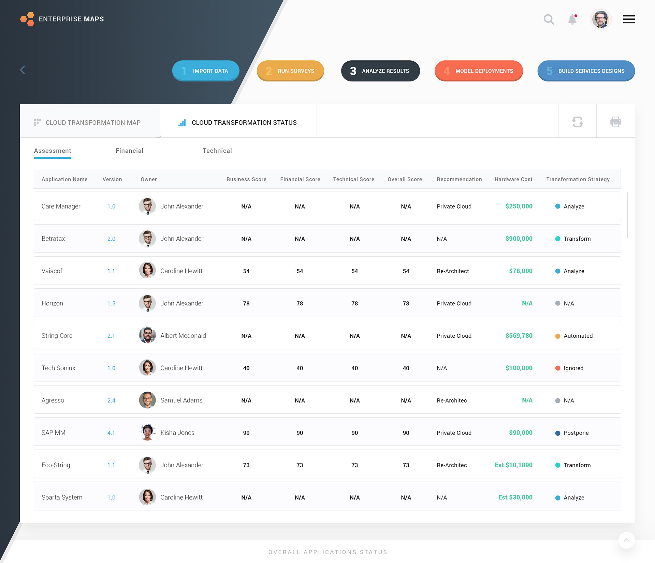655x563 pixels.
Task: Open the hamburger menu icon
Action: coord(629,19)
